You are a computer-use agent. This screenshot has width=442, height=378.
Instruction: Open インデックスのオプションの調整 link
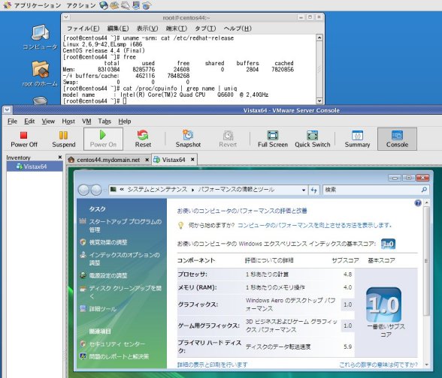[124, 259]
